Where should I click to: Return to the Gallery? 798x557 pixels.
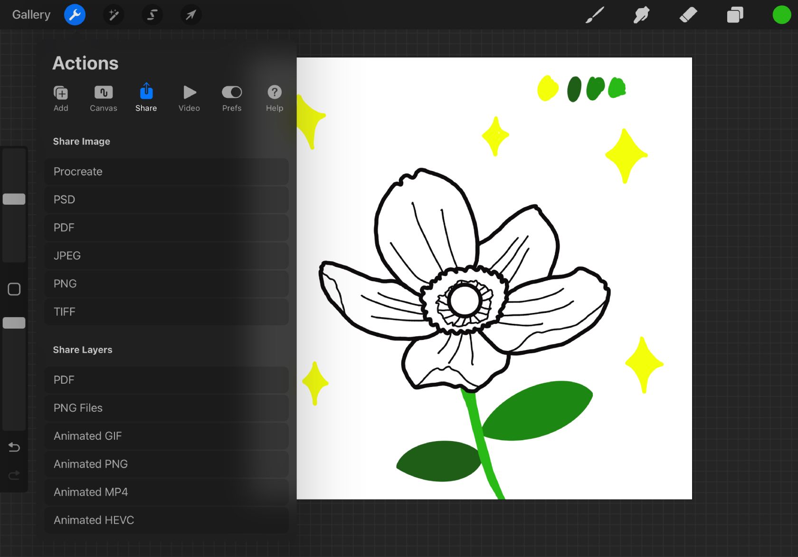30,14
